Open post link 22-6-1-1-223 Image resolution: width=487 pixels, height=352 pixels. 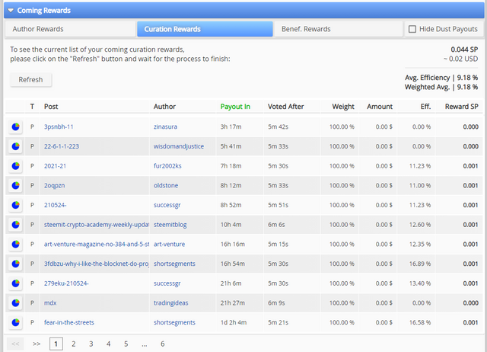pyautogui.click(x=62, y=146)
